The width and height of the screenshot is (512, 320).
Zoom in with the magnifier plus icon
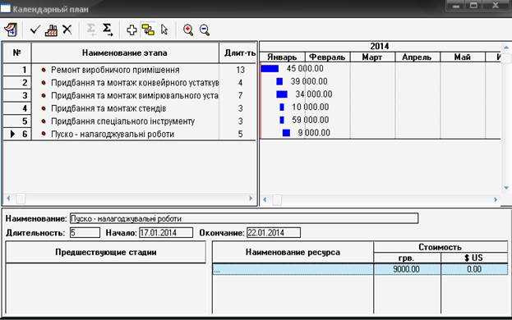click(188, 30)
